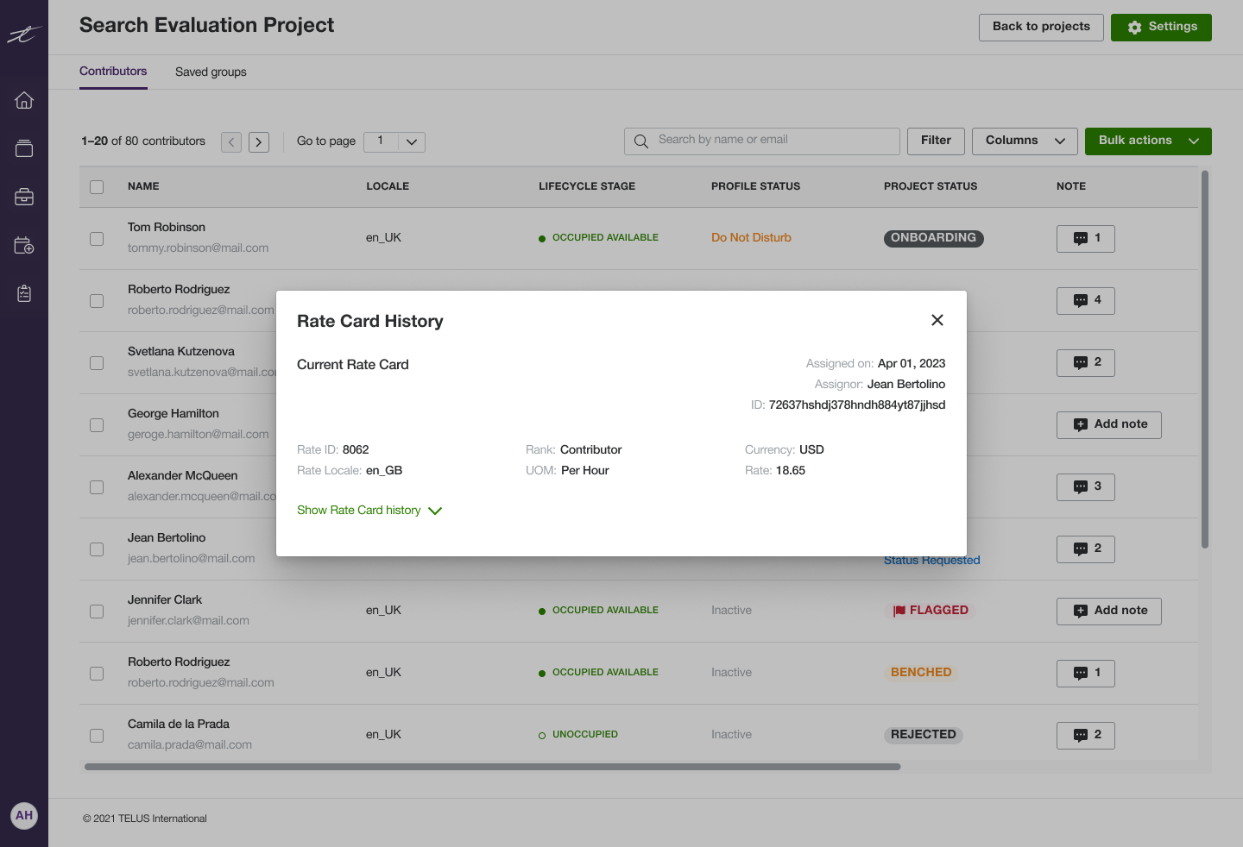This screenshot has height=847, width=1243.
Task: Tick the checkbox beside Camila de la Prada
Action: tap(96, 735)
